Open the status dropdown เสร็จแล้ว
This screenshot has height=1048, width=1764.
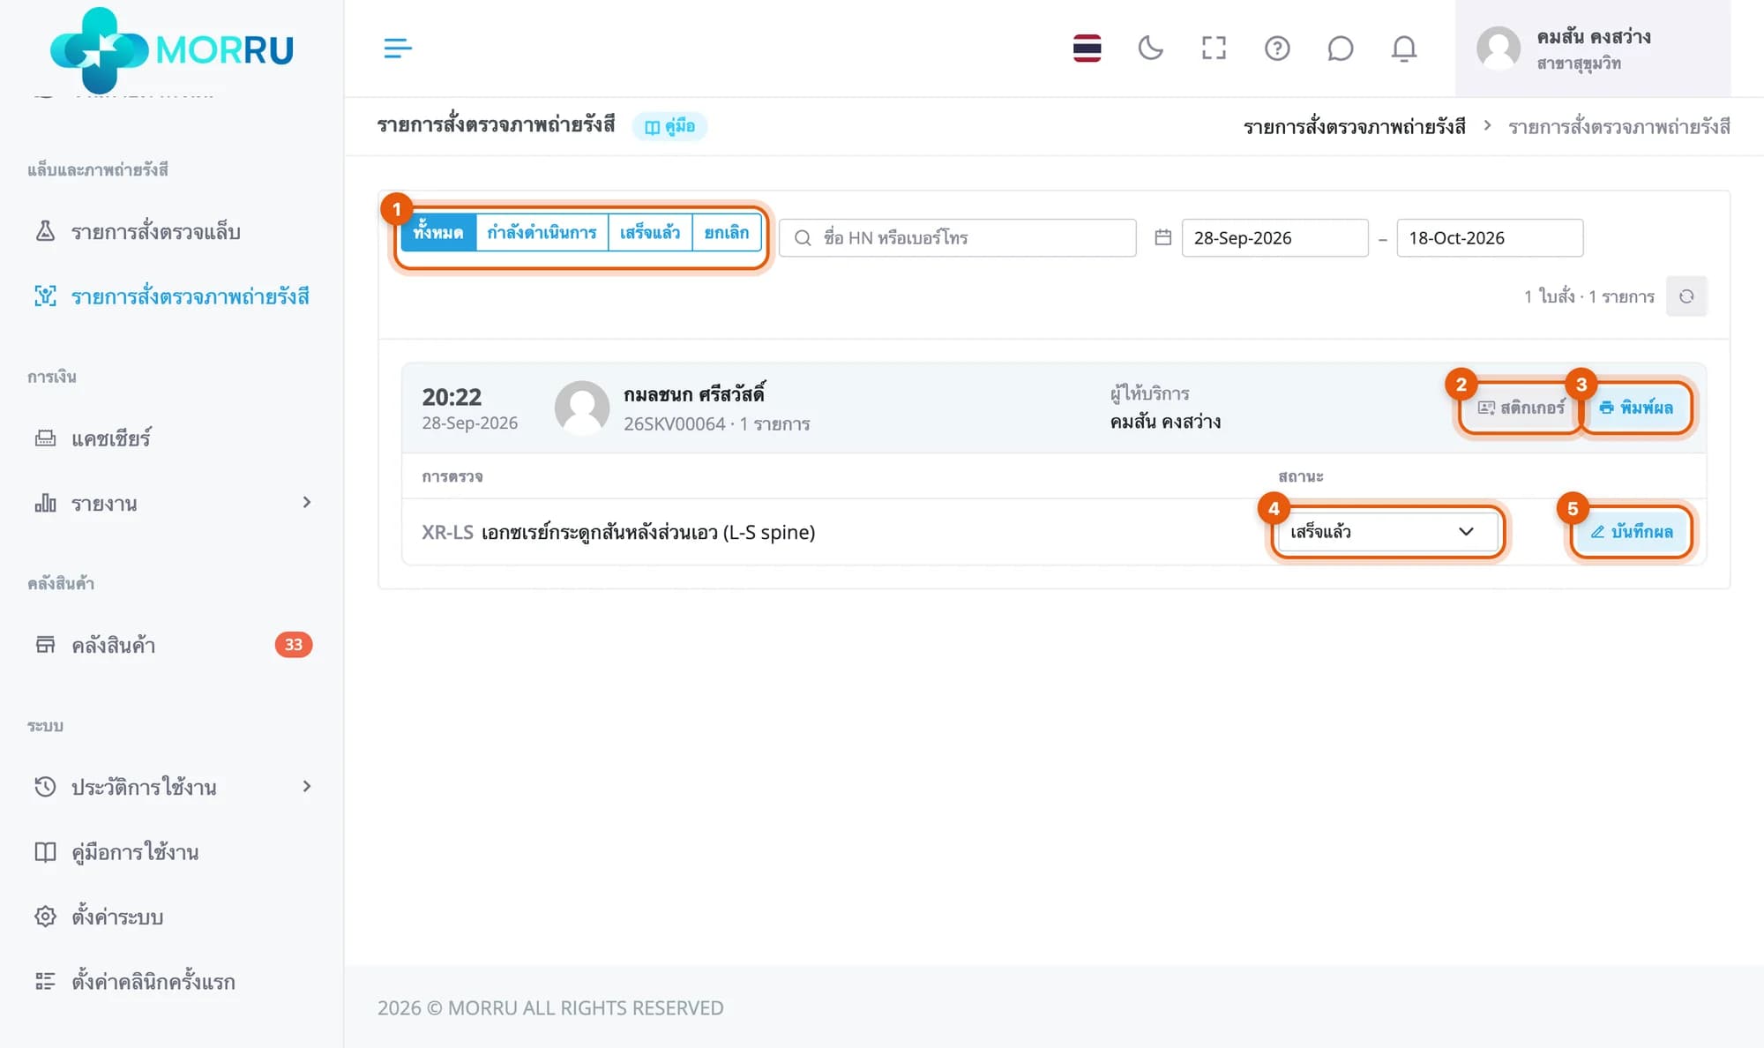1387,532
